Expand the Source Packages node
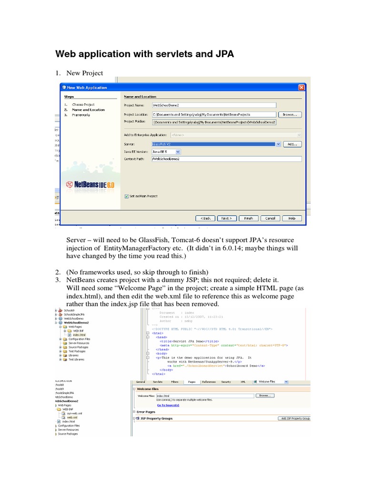 click(61, 347)
